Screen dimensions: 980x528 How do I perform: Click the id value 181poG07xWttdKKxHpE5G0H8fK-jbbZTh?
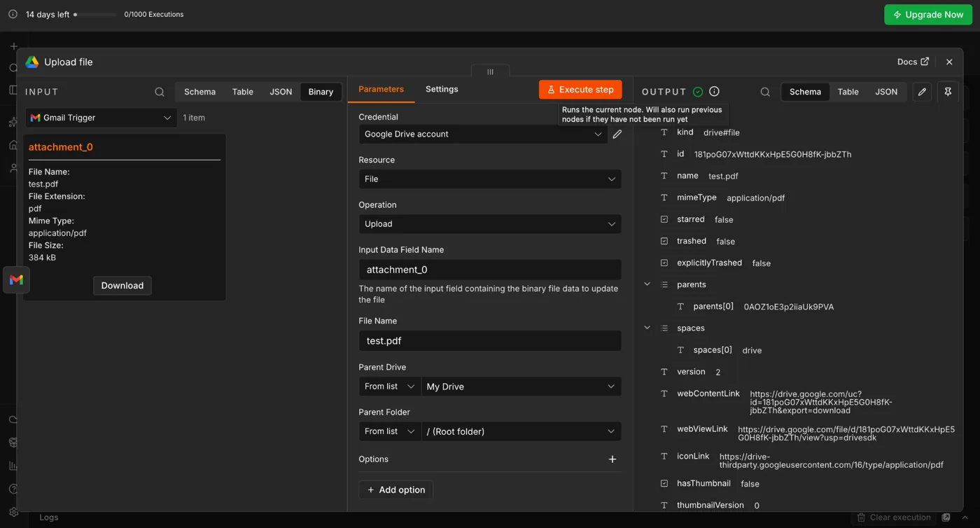click(773, 154)
